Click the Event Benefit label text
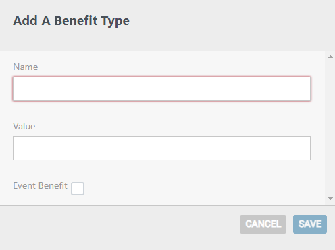The image size is (335, 250). (x=40, y=185)
